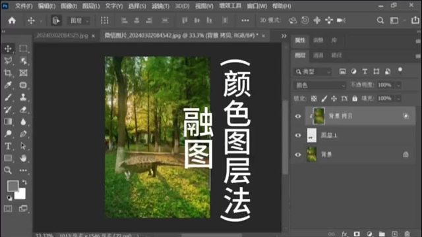Open the Auto-Select 图层 dropdown
The width and height of the screenshot is (422, 237).
79,20
